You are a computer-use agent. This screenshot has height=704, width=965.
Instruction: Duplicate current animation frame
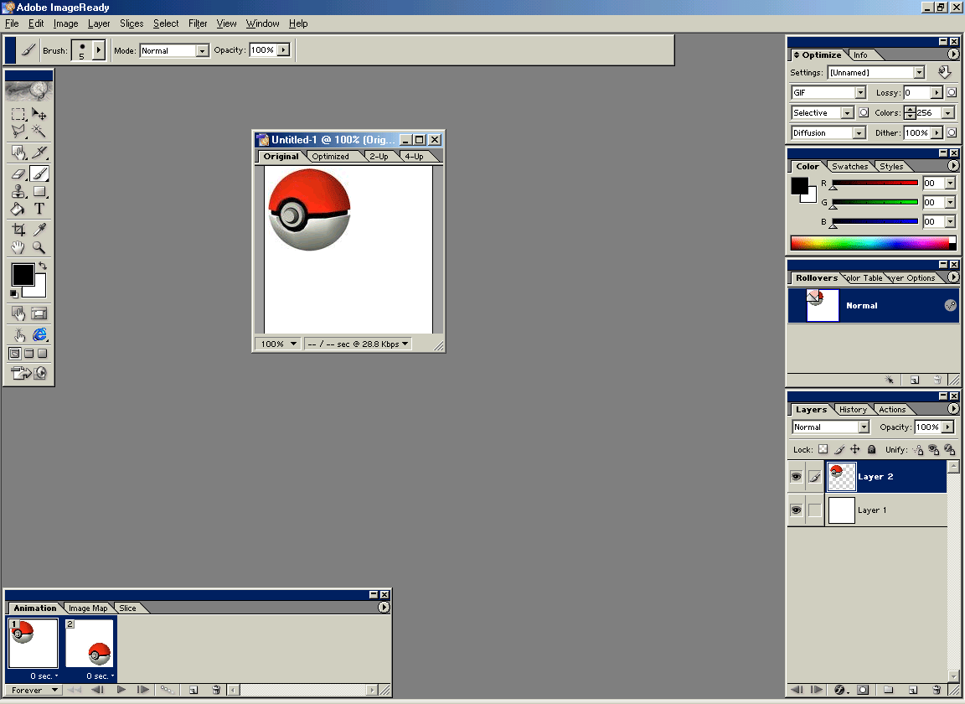coord(194,690)
